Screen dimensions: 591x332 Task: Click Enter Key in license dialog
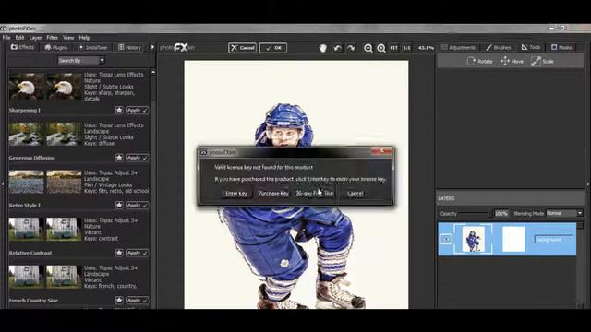pyautogui.click(x=236, y=194)
